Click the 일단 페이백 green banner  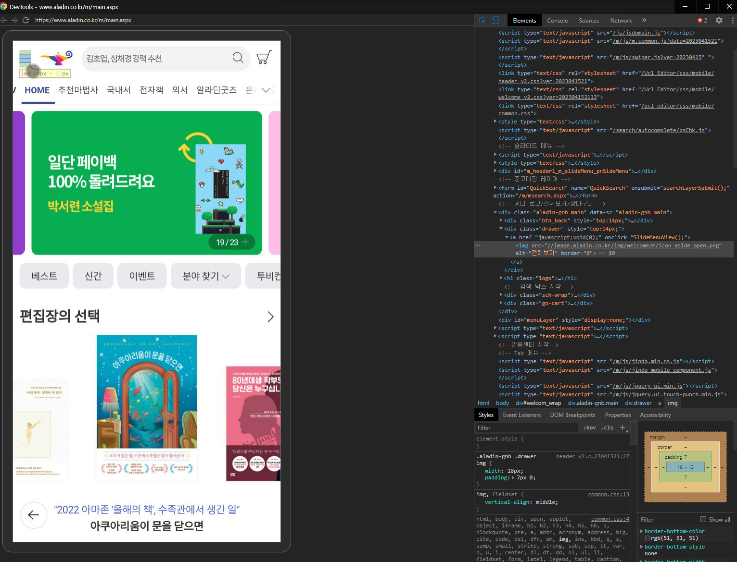(x=147, y=183)
